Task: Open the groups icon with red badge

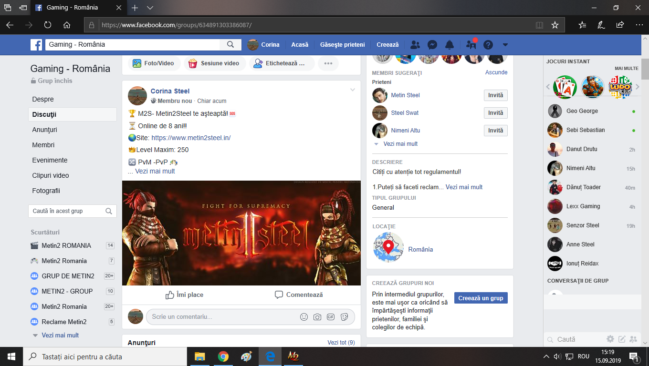Action: 471,45
